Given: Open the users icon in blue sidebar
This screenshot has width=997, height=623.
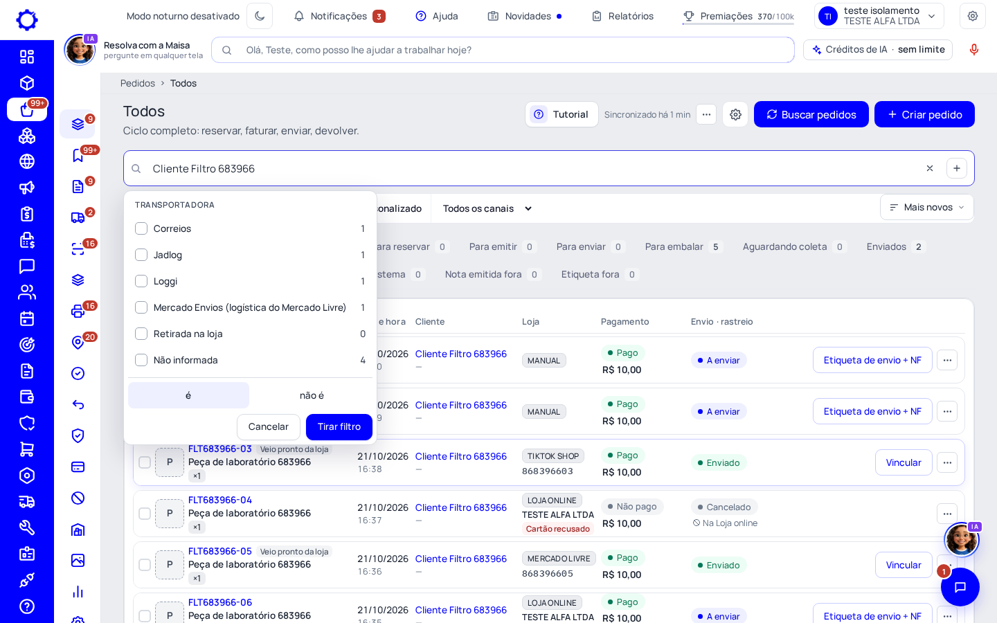Looking at the screenshot, I should click(x=27, y=292).
